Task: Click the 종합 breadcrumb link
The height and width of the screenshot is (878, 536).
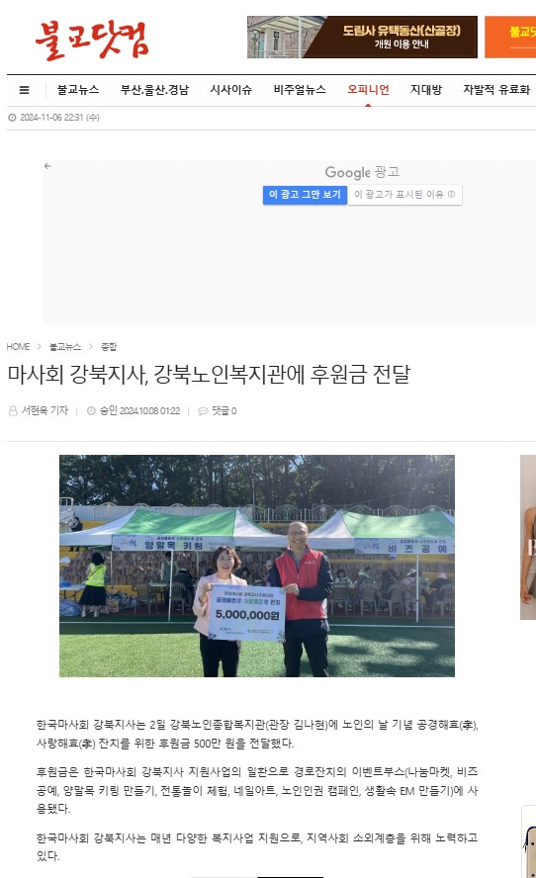Action: pos(109,347)
